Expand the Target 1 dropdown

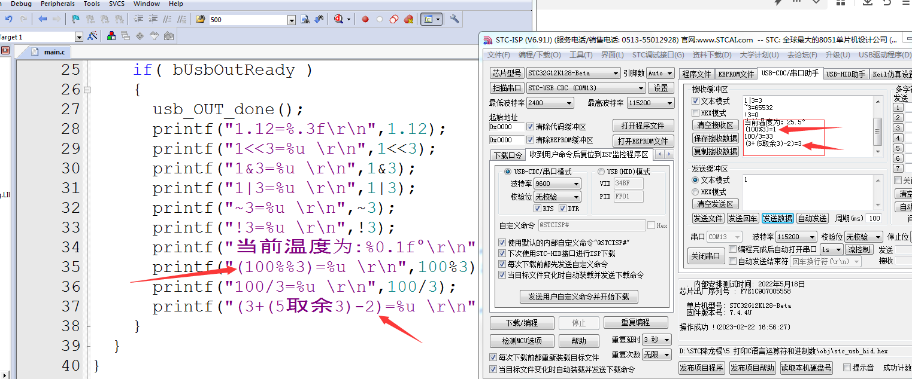(79, 37)
